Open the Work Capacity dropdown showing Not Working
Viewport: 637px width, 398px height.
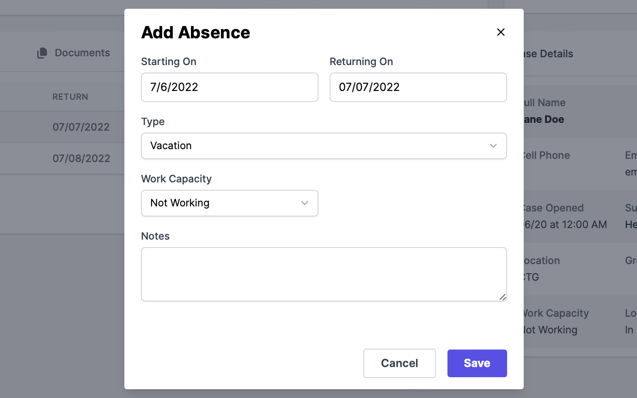coord(230,203)
